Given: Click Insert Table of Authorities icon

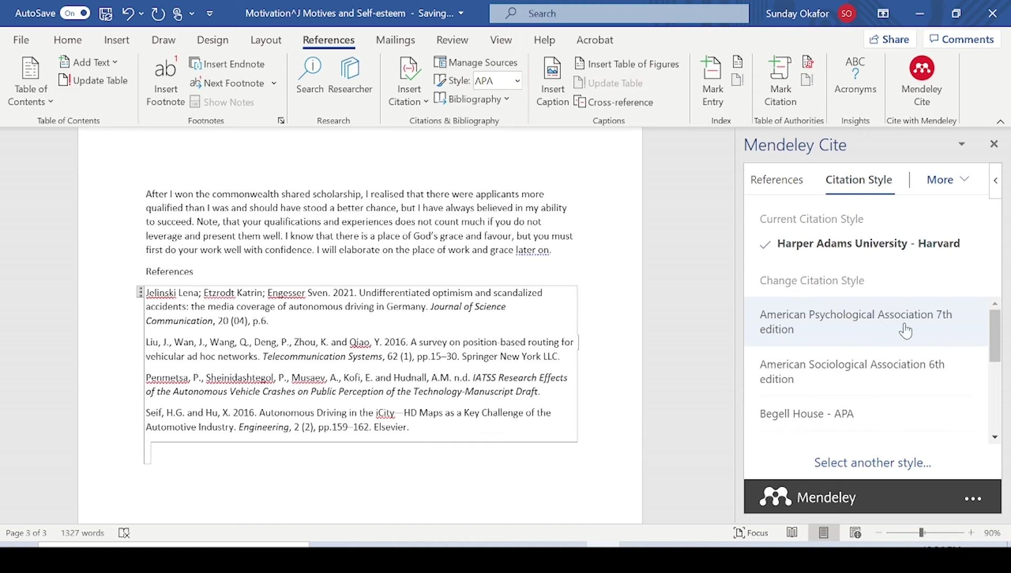Looking at the screenshot, I should pos(807,62).
